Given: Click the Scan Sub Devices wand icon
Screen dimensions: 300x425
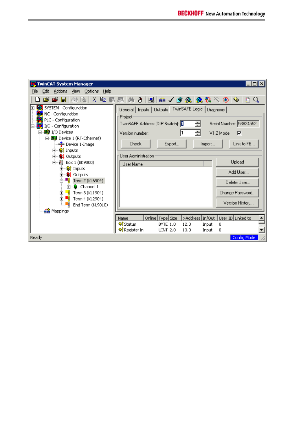Looking at the screenshot, I should click(x=217, y=99).
